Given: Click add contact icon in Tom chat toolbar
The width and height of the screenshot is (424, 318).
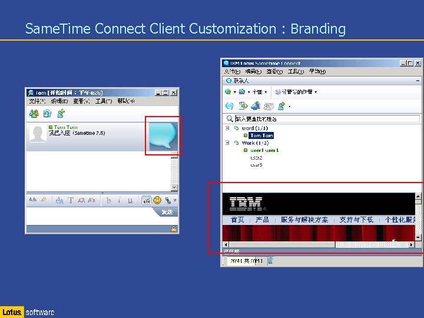Looking at the screenshot, I should click(x=61, y=113).
